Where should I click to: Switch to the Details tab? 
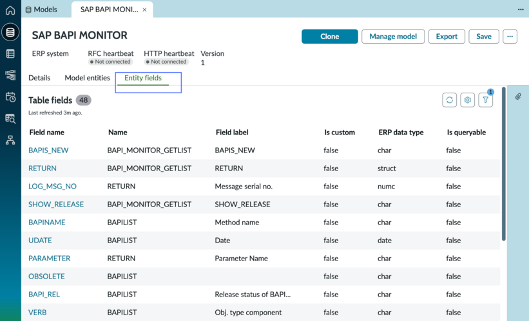coord(39,78)
